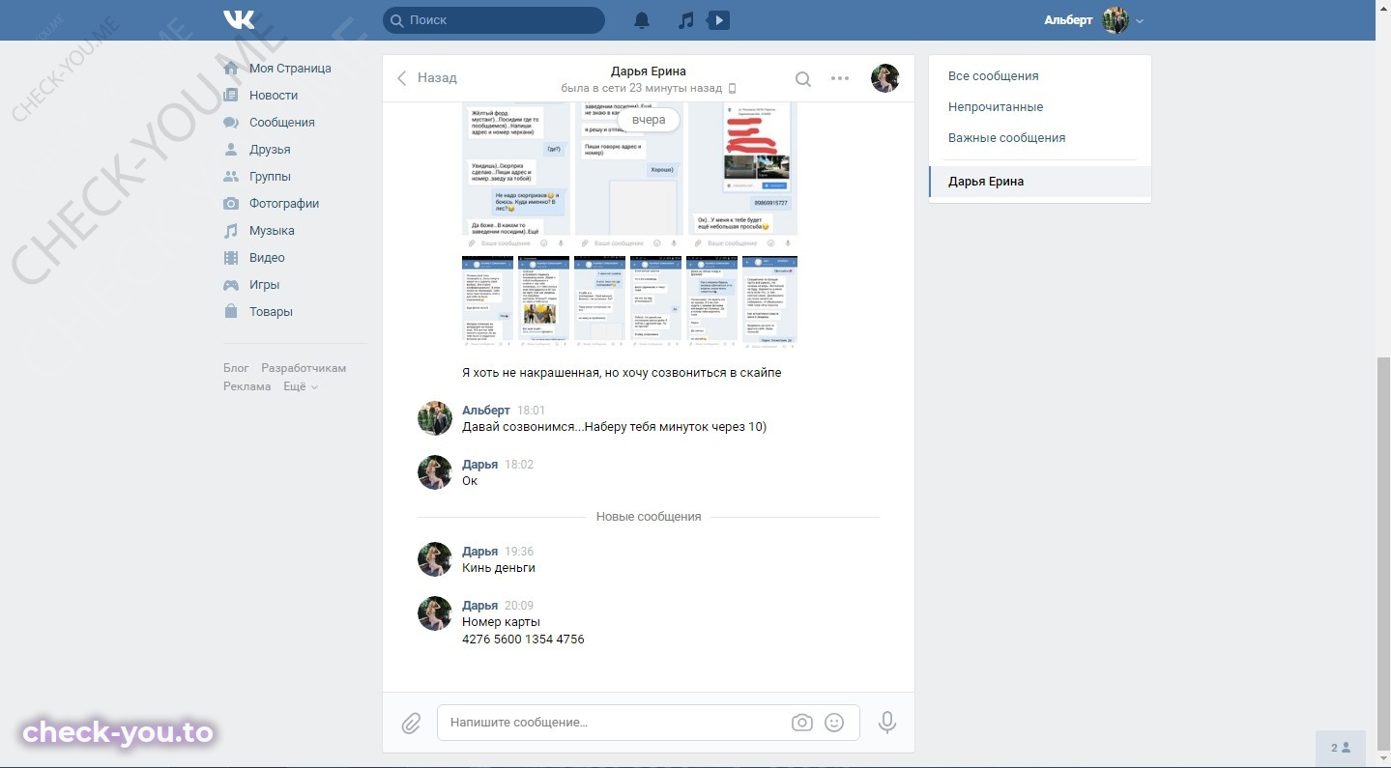Click the вчера date badge
Viewport: 1391px width, 768px height.
pyautogui.click(x=649, y=120)
